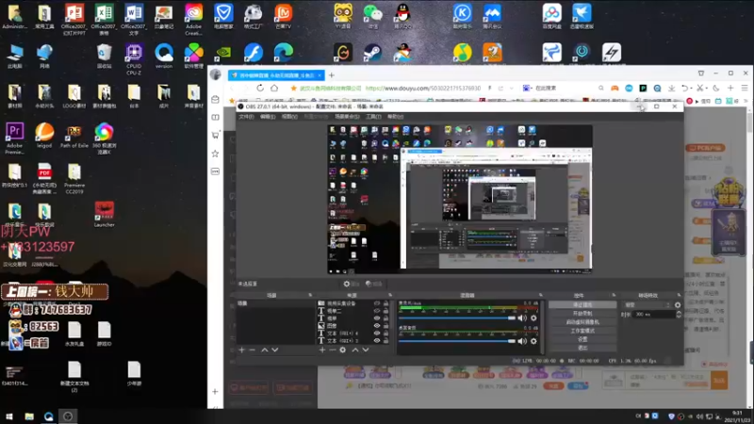Mute the 桌面音频 speaker icon

point(522,341)
